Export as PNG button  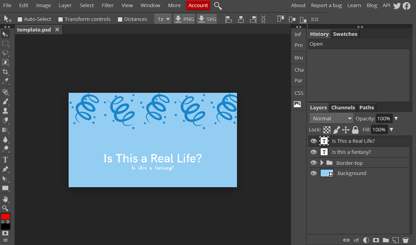[x=185, y=19]
